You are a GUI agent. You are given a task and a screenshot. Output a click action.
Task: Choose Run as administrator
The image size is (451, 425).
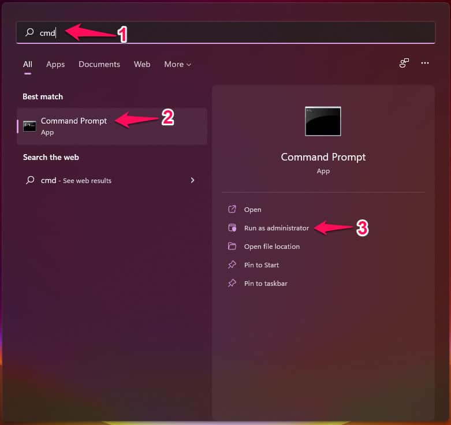coord(277,228)
